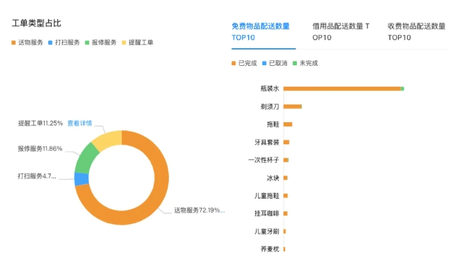Toggle the 已完成 bar legend
This screenshot has height=267, width=472.
tap(244, 63)
